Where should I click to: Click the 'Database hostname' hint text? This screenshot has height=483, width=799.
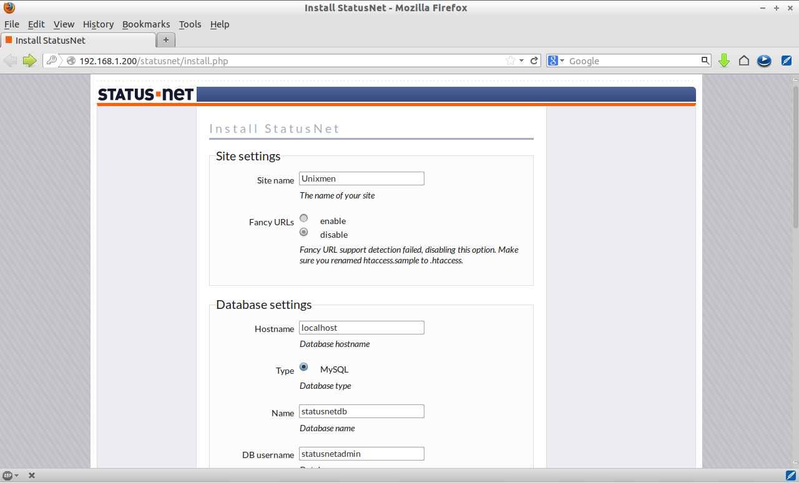click(335, 344)
